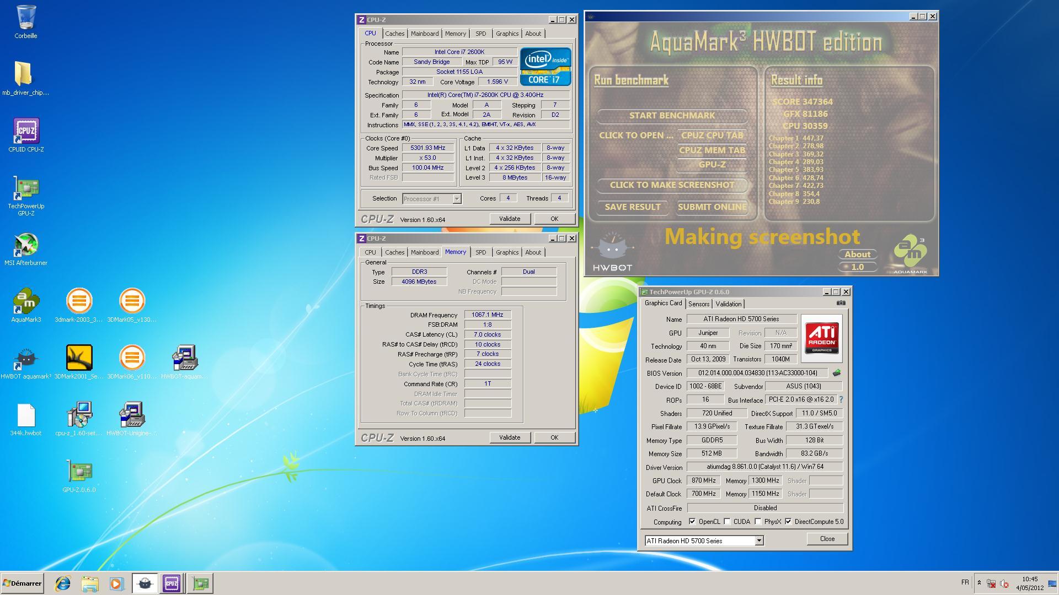Viewport: 1059px width, 595px height.
Task: Switch to GPU-Z taskbar item
Action: pos(200,583)
